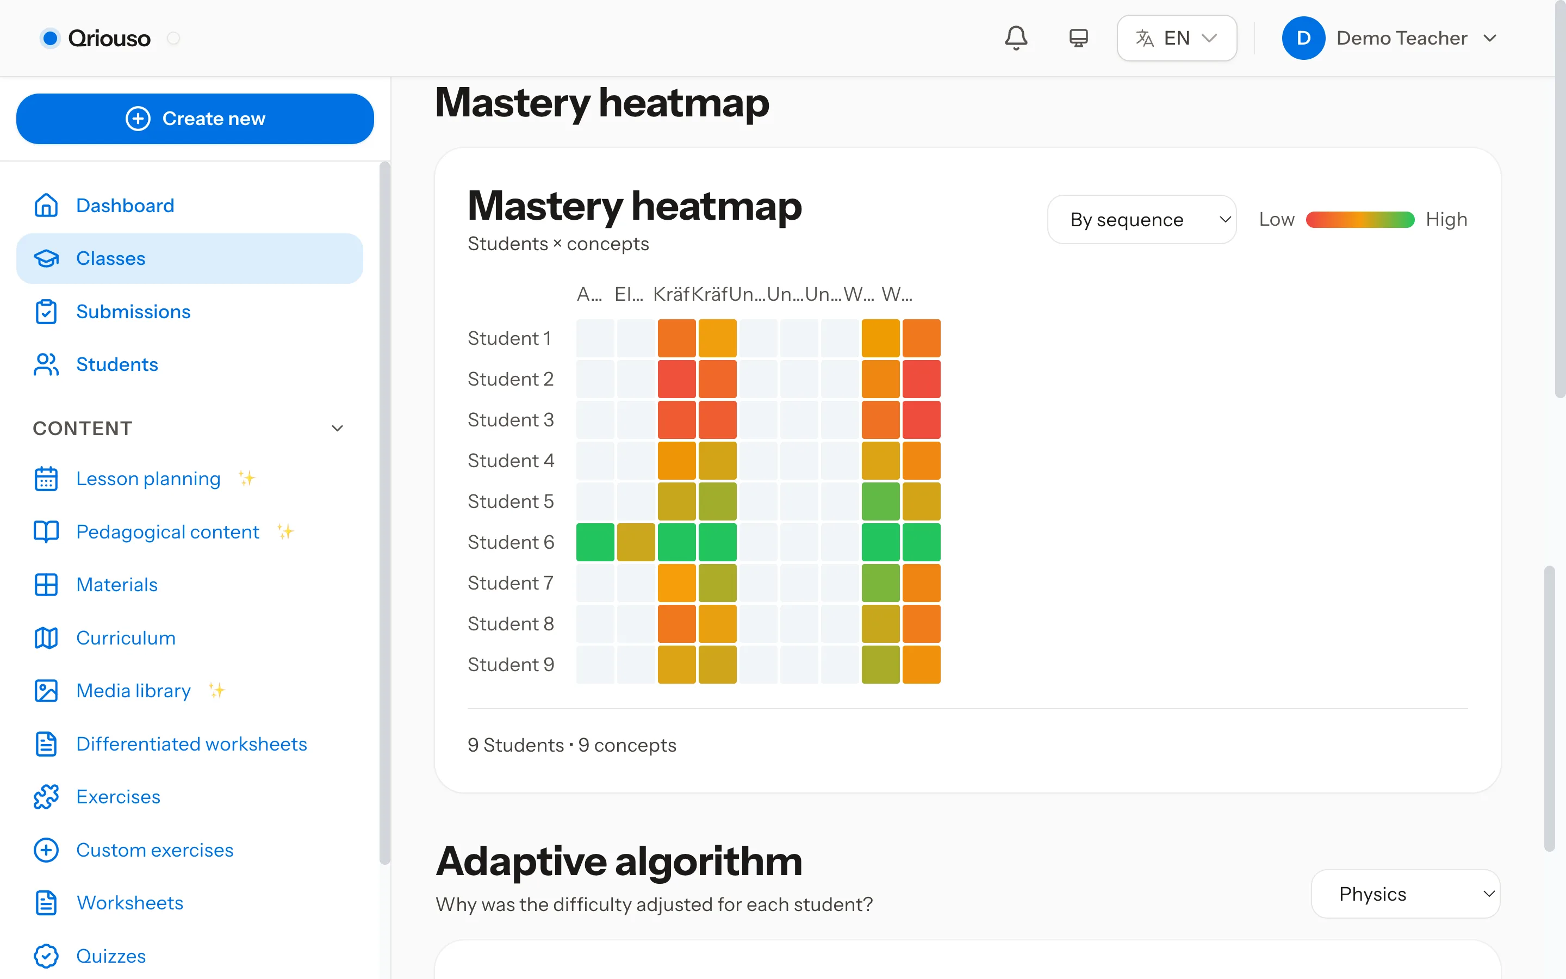Click the Student 9 row label
This screenshot has width=1566, height=979.
511,664
